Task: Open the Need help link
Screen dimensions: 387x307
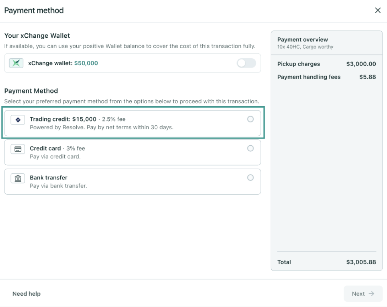Action: coord(26,293)
